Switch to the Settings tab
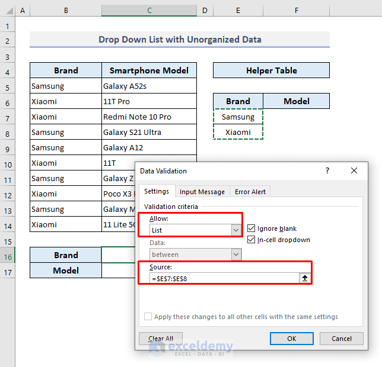The height and width of the screenshot is (367, 382). pos(157,191)
